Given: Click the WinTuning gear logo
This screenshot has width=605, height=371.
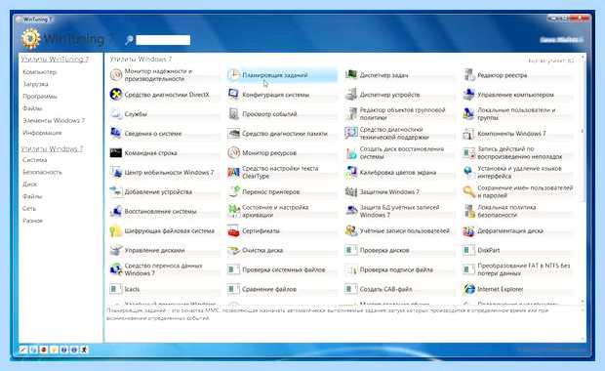Looking at the screenshot, I should pyautogui.click(x=30, y=39).
